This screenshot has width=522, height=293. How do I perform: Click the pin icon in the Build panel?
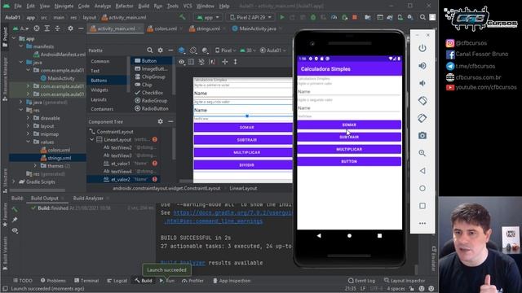point(15,220)
